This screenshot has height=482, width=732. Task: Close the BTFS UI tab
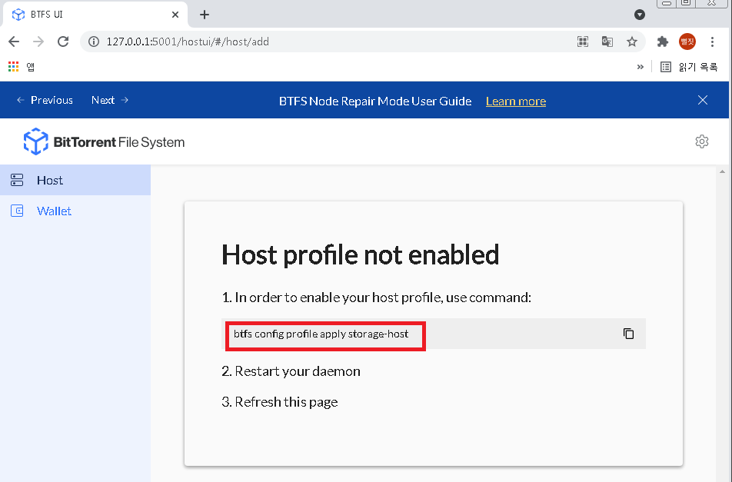point(175,15)
